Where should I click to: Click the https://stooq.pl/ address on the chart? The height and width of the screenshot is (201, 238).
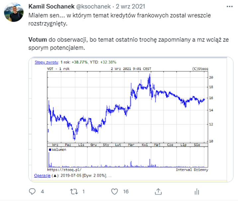[x=60, y=170]
